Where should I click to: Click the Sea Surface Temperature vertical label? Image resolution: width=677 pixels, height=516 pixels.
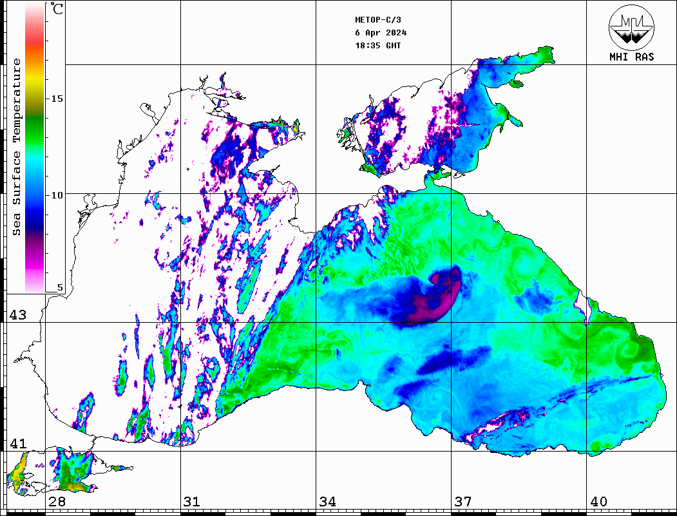tap(16, 148)
